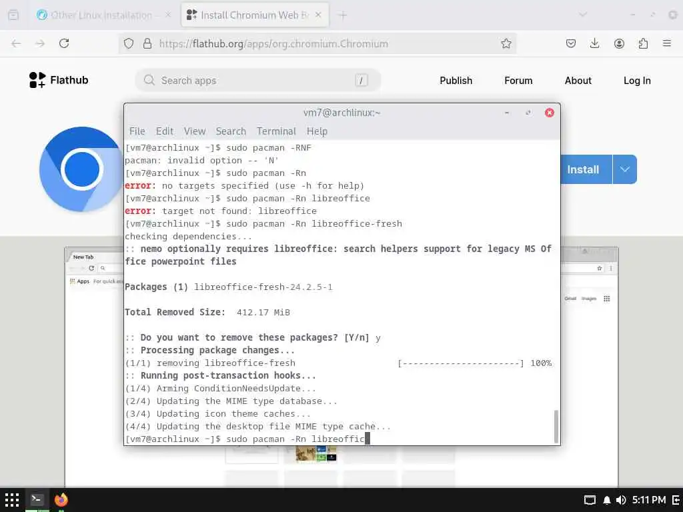Open the Firefox downloads panel
683x512 pixels.
coord(594,43)
